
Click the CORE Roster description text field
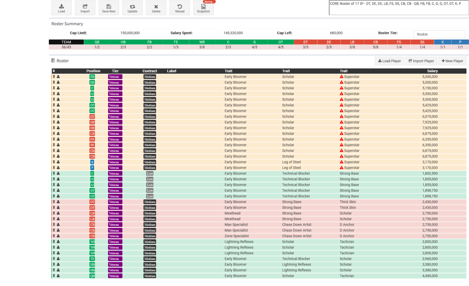[399, 8]
